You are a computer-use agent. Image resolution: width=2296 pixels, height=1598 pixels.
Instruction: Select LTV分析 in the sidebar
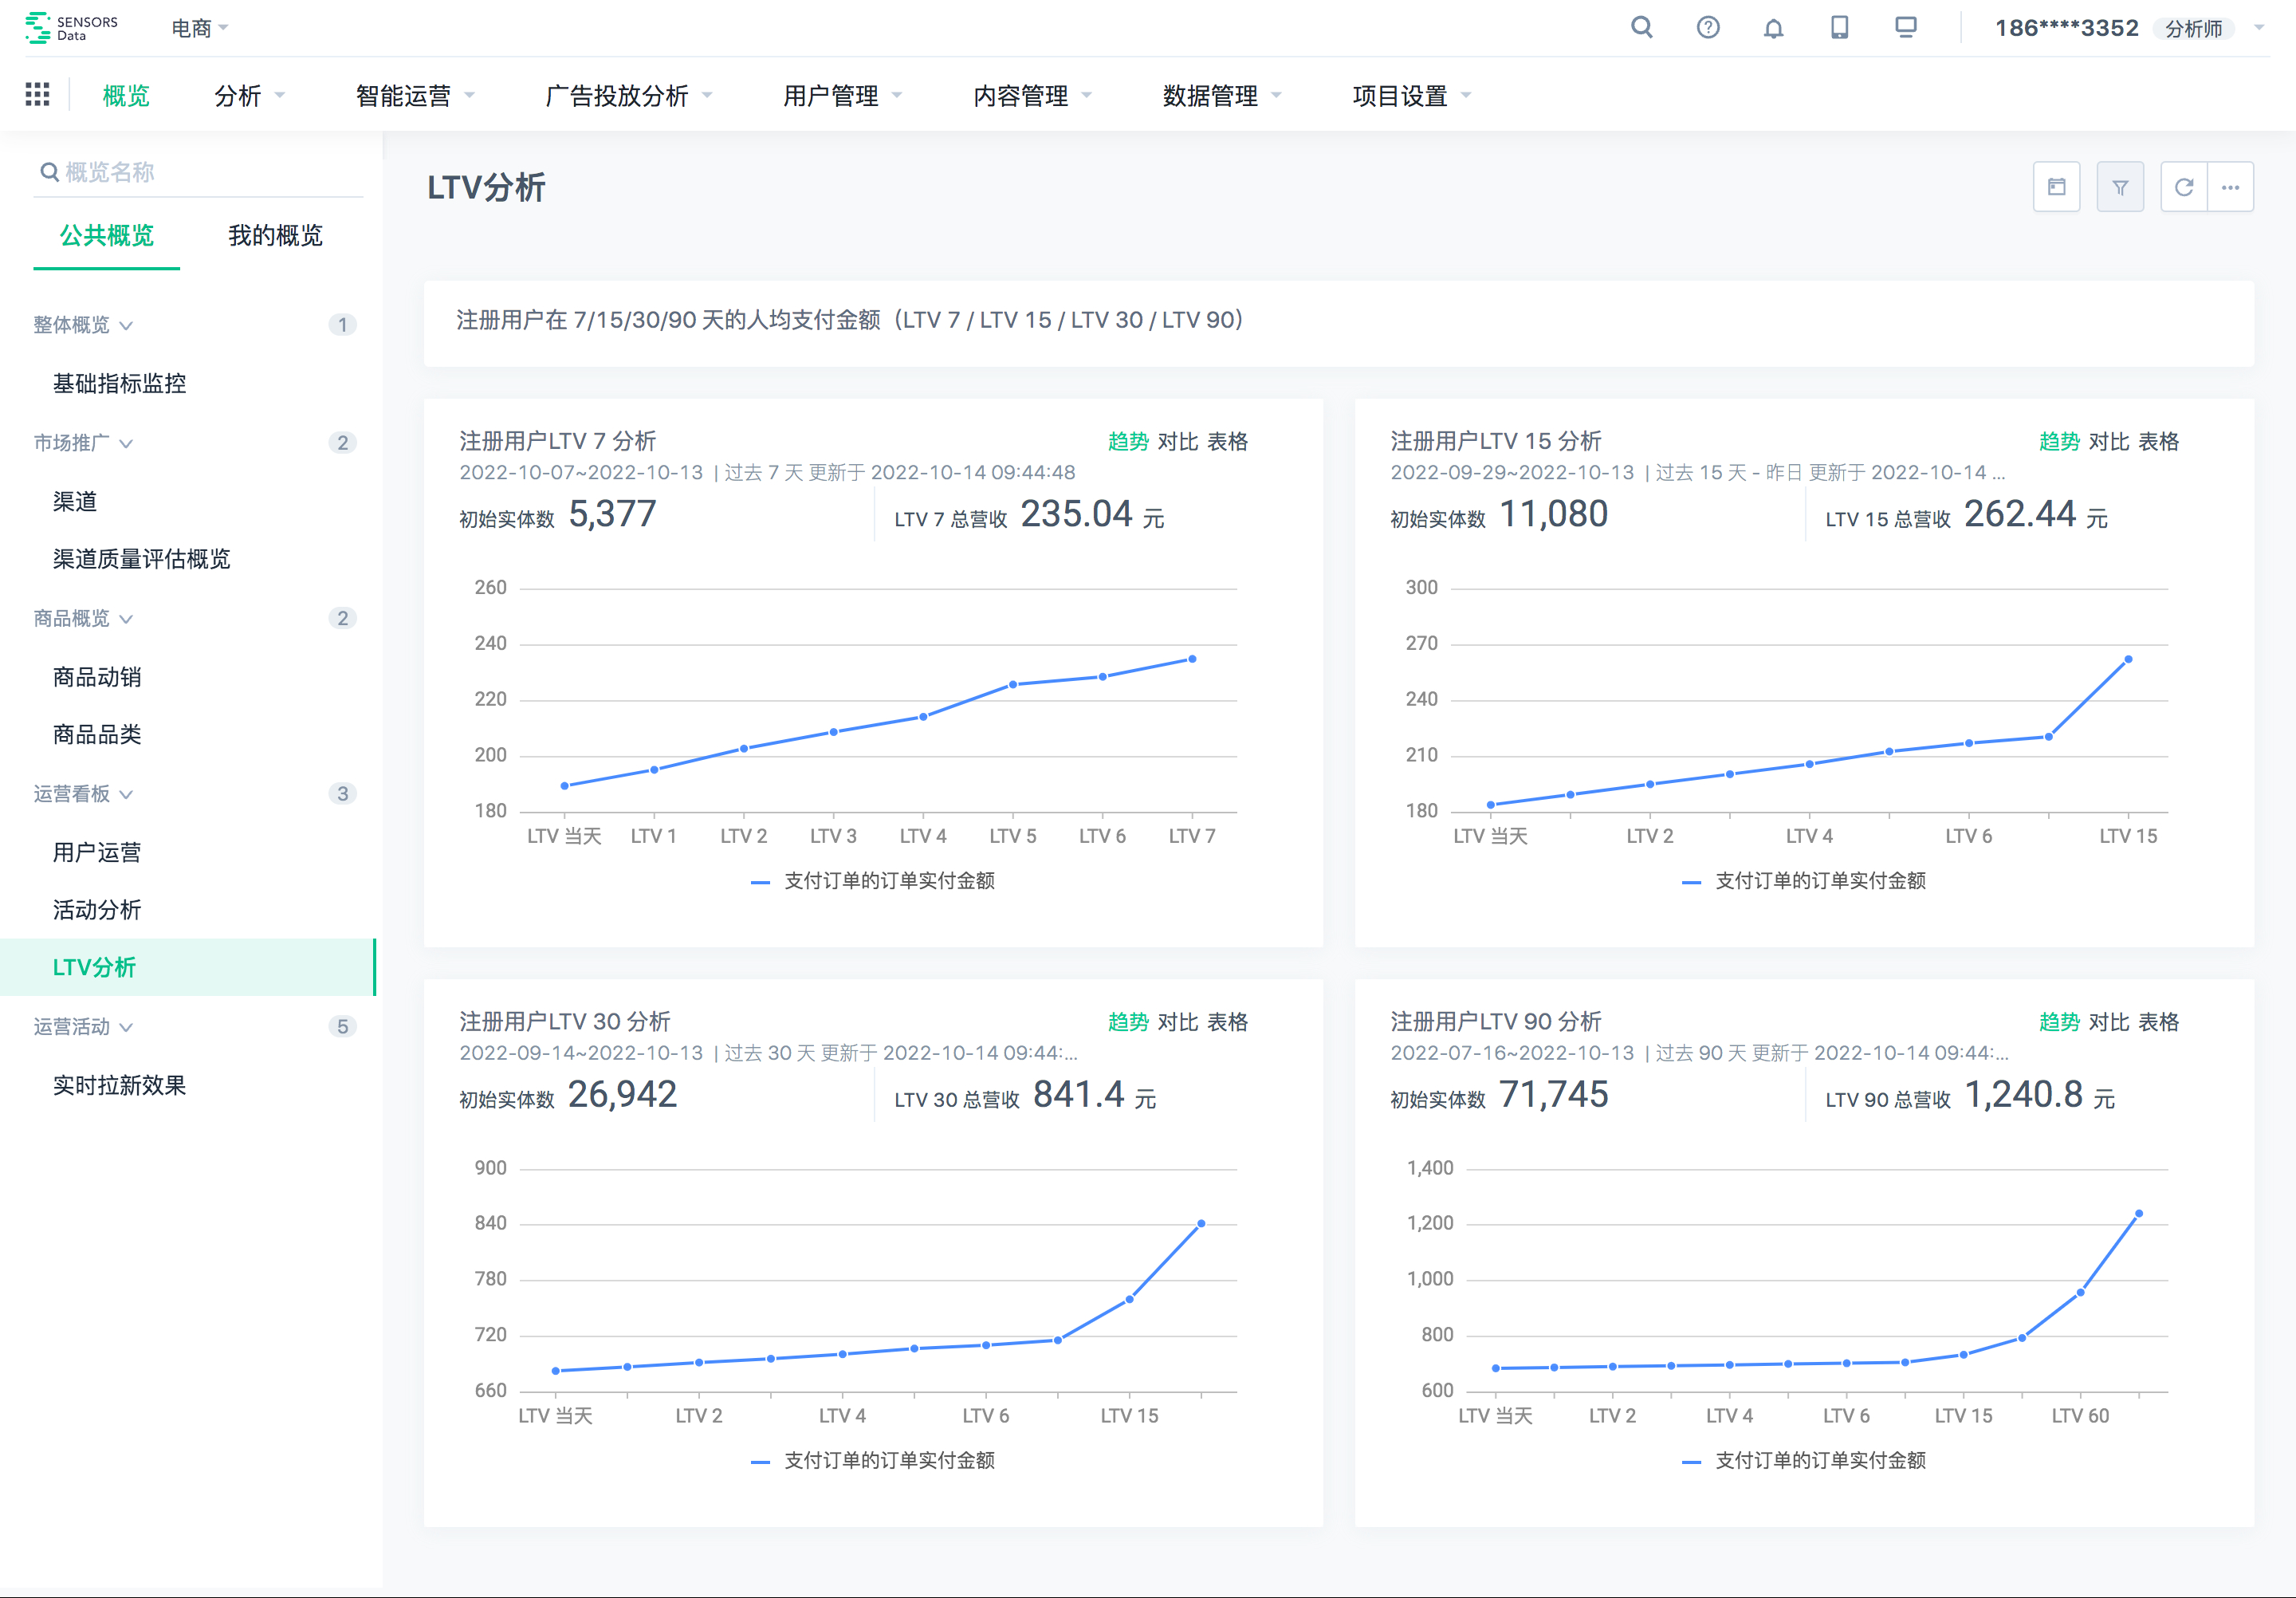[188, 967]
